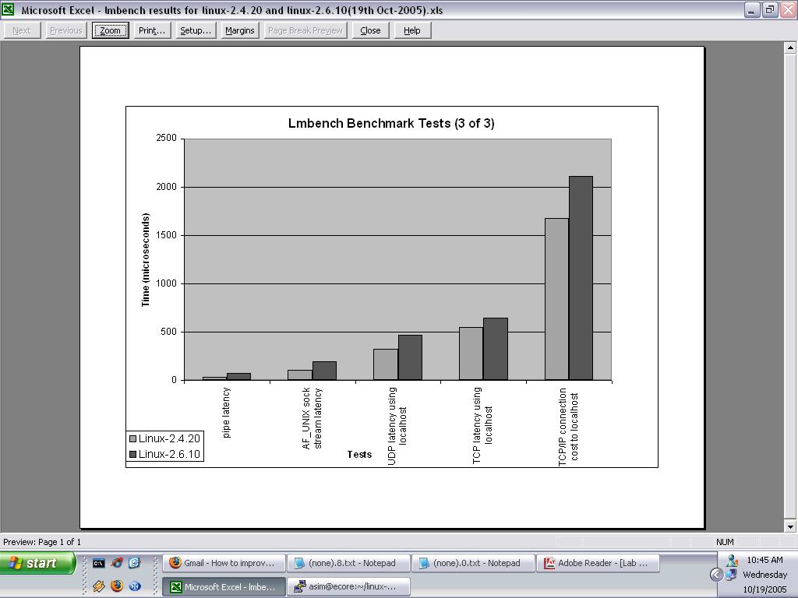Click the scroll up arrow of preview scrollbar
Screen dimensions: 798x598
click(x=790, y=47)
